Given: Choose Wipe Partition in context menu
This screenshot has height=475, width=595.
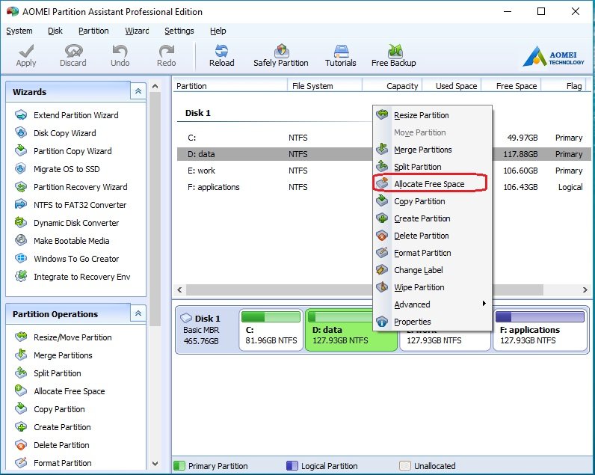Looking at the screenshot, I should click(x=432, y=287).
